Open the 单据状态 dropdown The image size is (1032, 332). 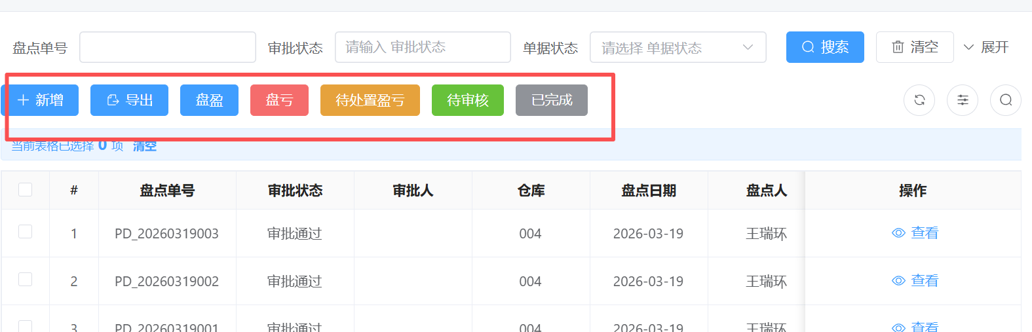point(678,48)
